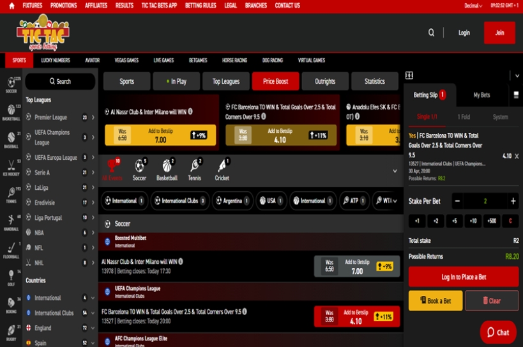Click the Login link
Screen dimensions: 523x347
point(464,33)
